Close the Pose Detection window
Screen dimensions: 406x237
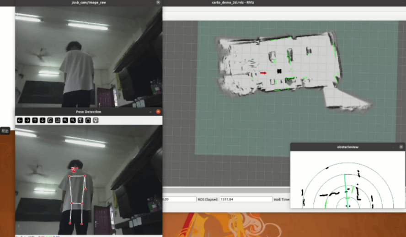[x=158, y=112]
